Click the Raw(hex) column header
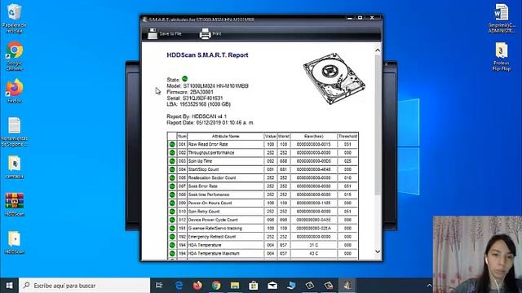This screenshot has height=293, width=522. pos(313,136)
